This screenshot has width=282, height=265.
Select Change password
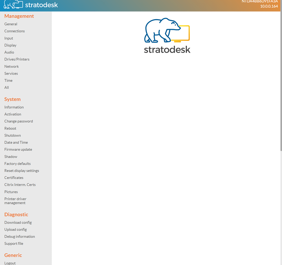[19, 121]
